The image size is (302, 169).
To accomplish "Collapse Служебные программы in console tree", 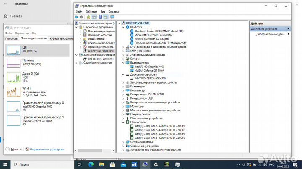I will pos(76,27).
